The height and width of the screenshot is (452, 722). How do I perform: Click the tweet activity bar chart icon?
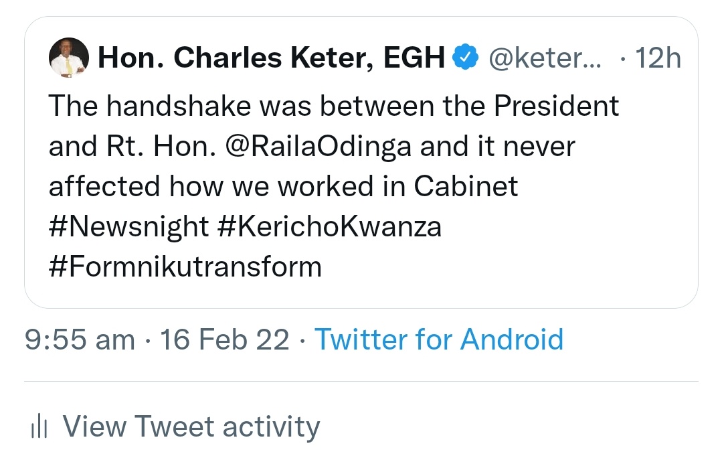39,427
